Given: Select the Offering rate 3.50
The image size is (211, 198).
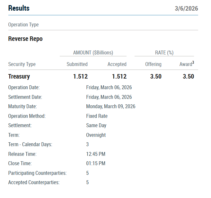Looking at the screenshot, I should (156, 77).
